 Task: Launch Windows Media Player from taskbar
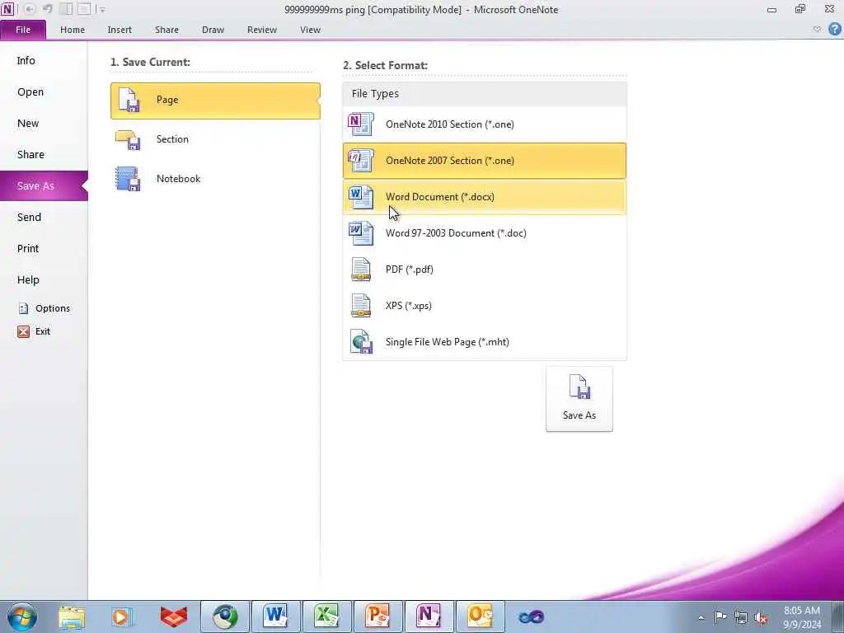point(122,617)
